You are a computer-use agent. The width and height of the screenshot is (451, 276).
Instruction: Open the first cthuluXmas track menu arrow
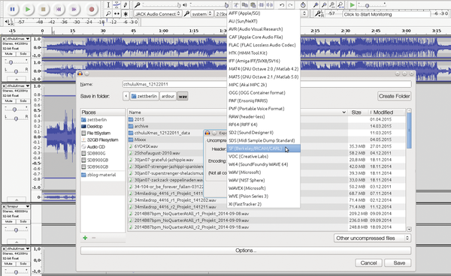(28, 39)
